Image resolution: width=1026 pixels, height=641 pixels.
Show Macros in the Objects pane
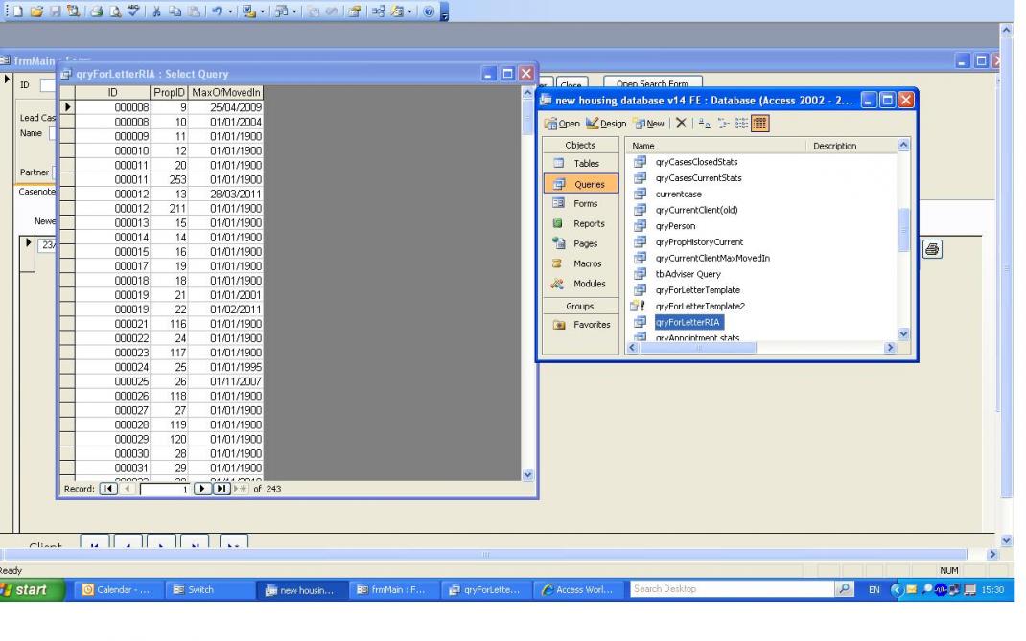[x=580, y=263]
